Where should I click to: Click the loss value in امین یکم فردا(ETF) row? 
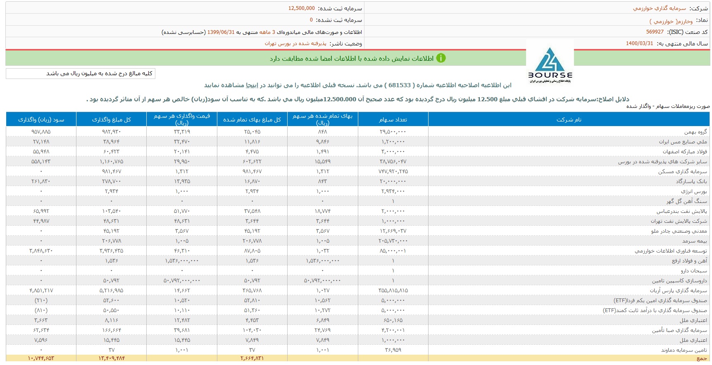41,301
